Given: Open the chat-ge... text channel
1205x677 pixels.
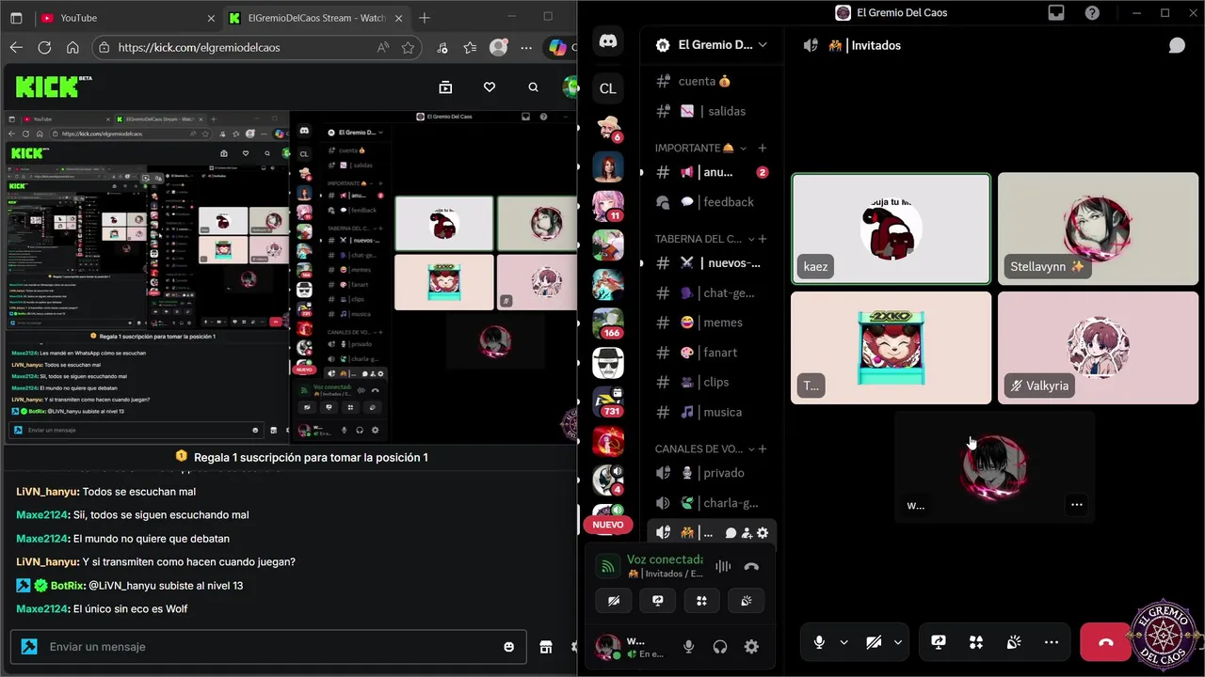Looking at the screenshot, I should [x=711, y=292].
